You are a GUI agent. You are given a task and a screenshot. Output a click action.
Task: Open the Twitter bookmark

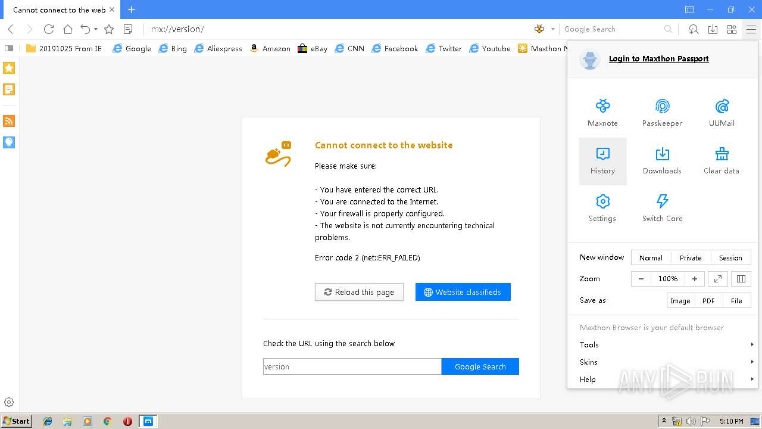[444, 48]
